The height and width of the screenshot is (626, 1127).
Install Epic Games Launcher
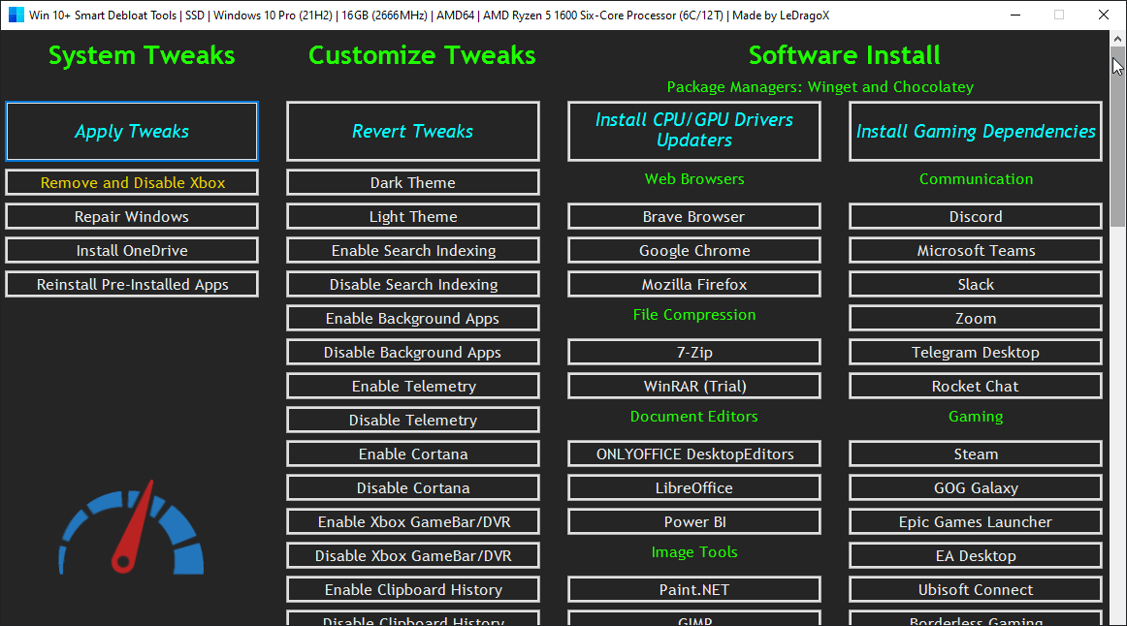[x=976, y=521]
